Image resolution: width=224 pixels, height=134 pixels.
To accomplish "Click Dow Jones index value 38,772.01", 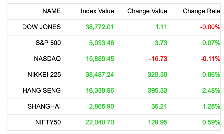I will pyautogui.click(x=100, y=27).
